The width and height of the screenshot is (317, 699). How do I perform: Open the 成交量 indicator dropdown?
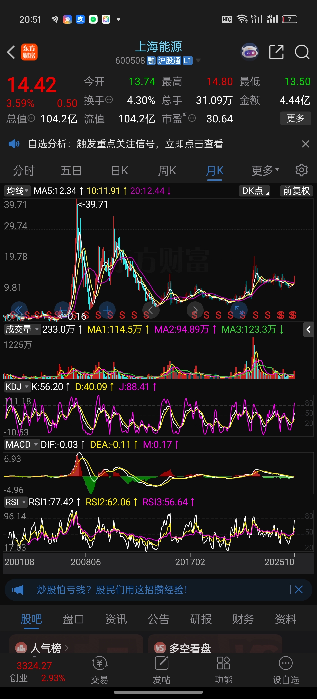point(22,329)
